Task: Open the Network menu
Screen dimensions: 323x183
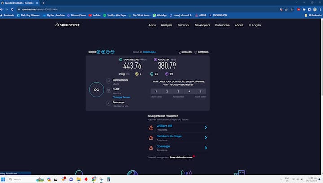Action: click(x=183, y=25)
